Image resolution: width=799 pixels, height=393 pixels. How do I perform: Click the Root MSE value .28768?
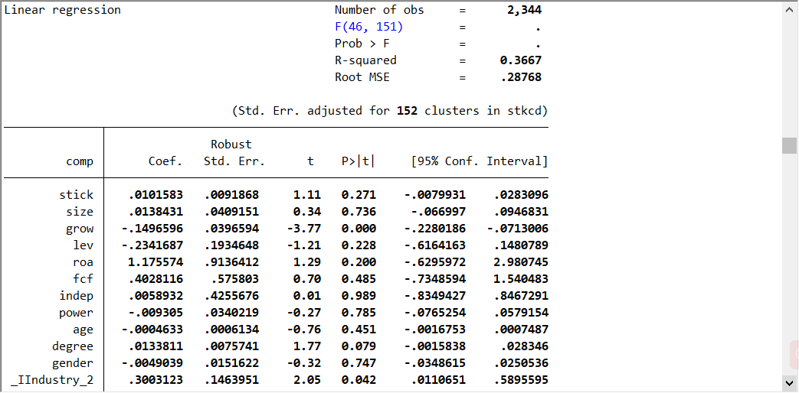coord(524,77)
